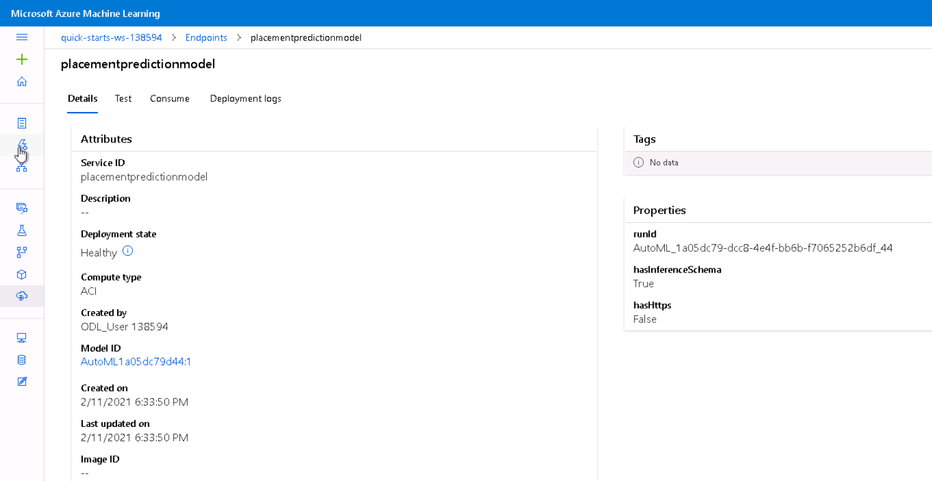
Task: Open Pipelines sidebar icon
Action: 22,252
